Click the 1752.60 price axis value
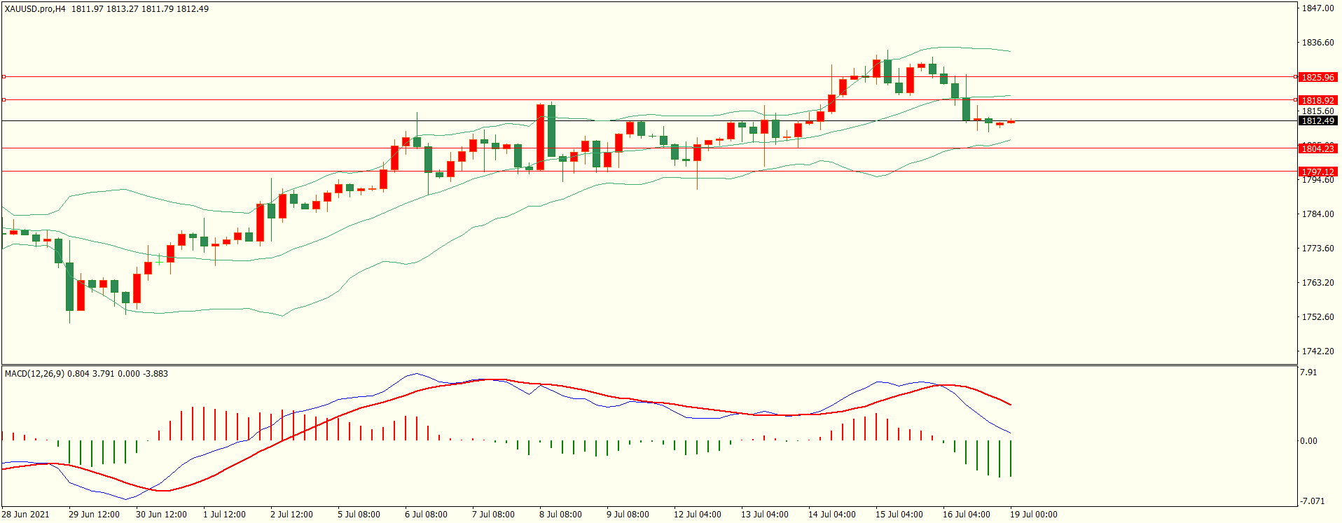 tap(1317, 317)
